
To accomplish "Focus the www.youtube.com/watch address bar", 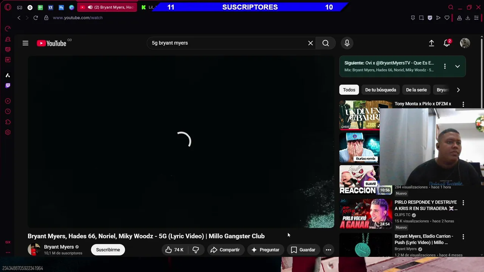I will [78, 18].
